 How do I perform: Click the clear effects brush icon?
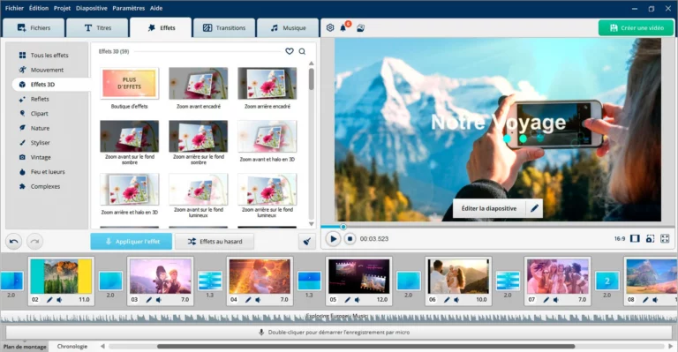click(307, 242)
